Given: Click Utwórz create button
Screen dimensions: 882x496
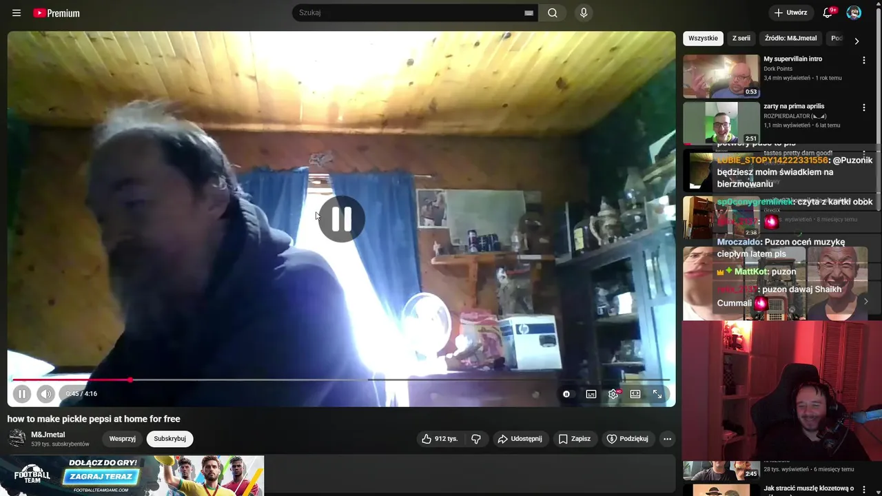Looking at the screenshot, I should [x=791, y=13].
